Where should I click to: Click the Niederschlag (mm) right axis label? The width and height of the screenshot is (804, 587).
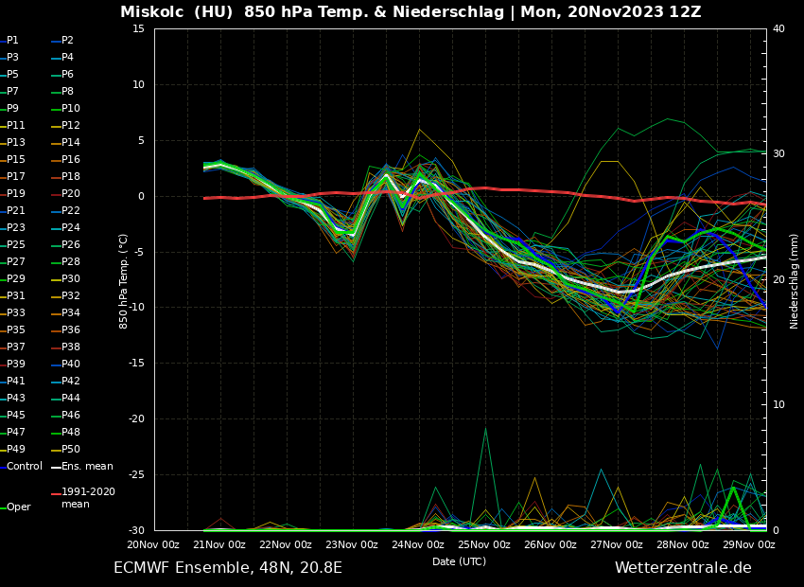(x=795, y=280)
